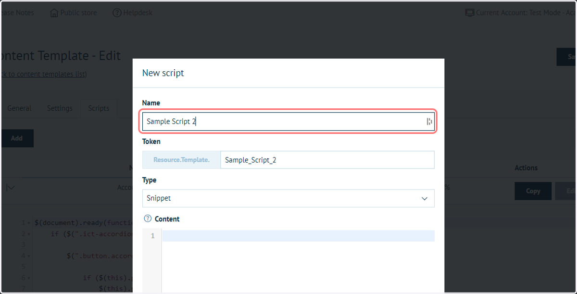Screen dimensions: 577x294
Task: Fold code at line 6 arrow
Action: coord(29,278)
